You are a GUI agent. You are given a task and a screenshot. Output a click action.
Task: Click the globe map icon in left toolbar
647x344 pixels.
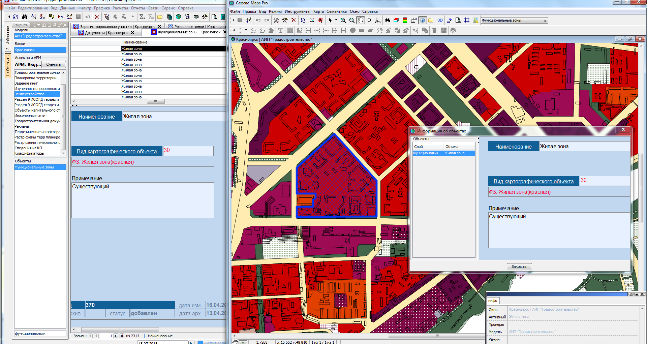178,17
